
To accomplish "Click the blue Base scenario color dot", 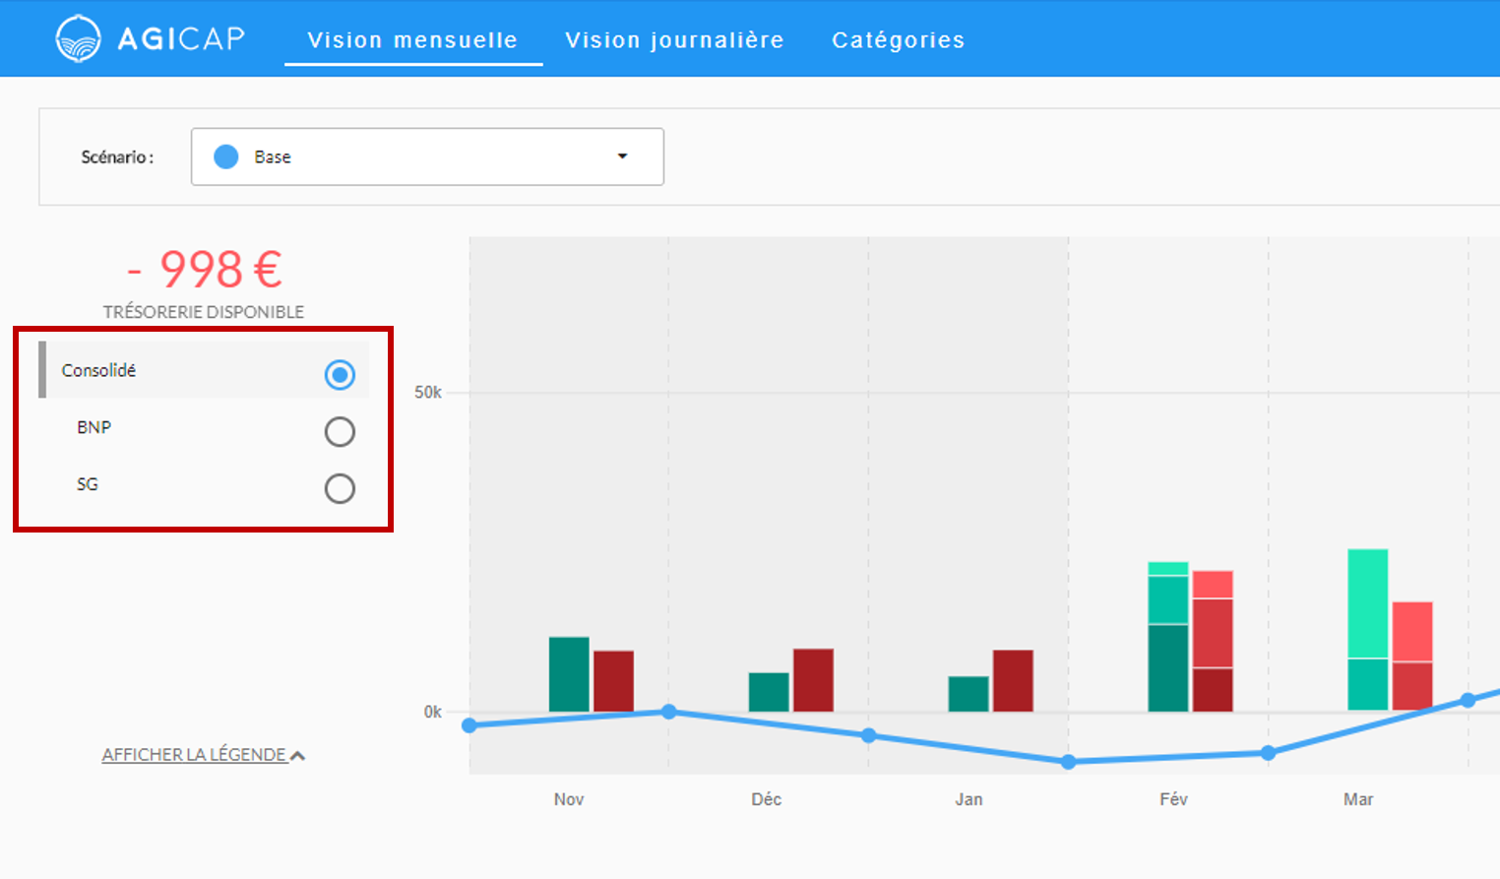I will [x=226, y=157].
